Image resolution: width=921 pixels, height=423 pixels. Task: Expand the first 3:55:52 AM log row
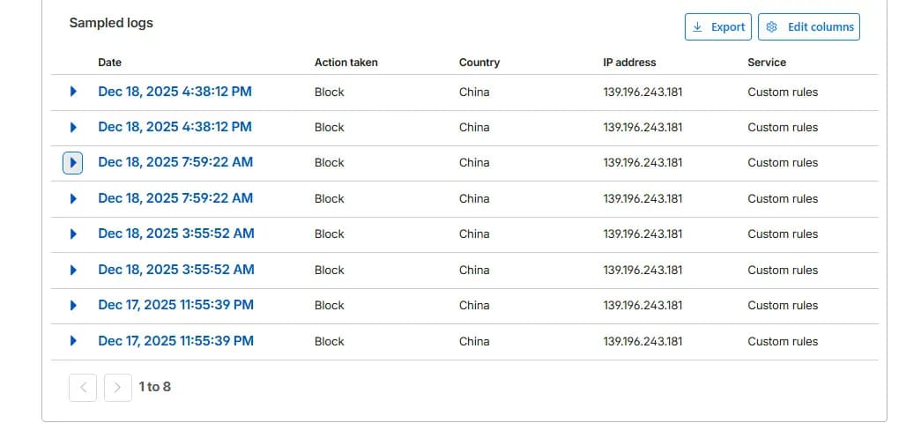(x=73, y=234)
